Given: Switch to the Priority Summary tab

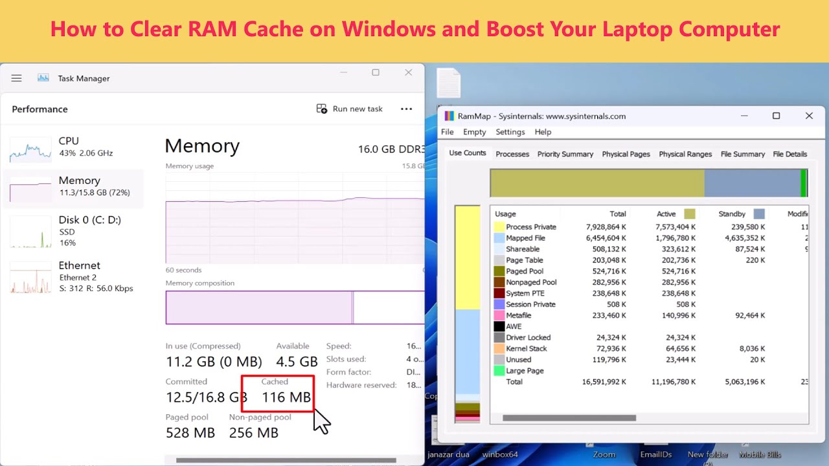Looking at the screenshot, I should [565, 154].
